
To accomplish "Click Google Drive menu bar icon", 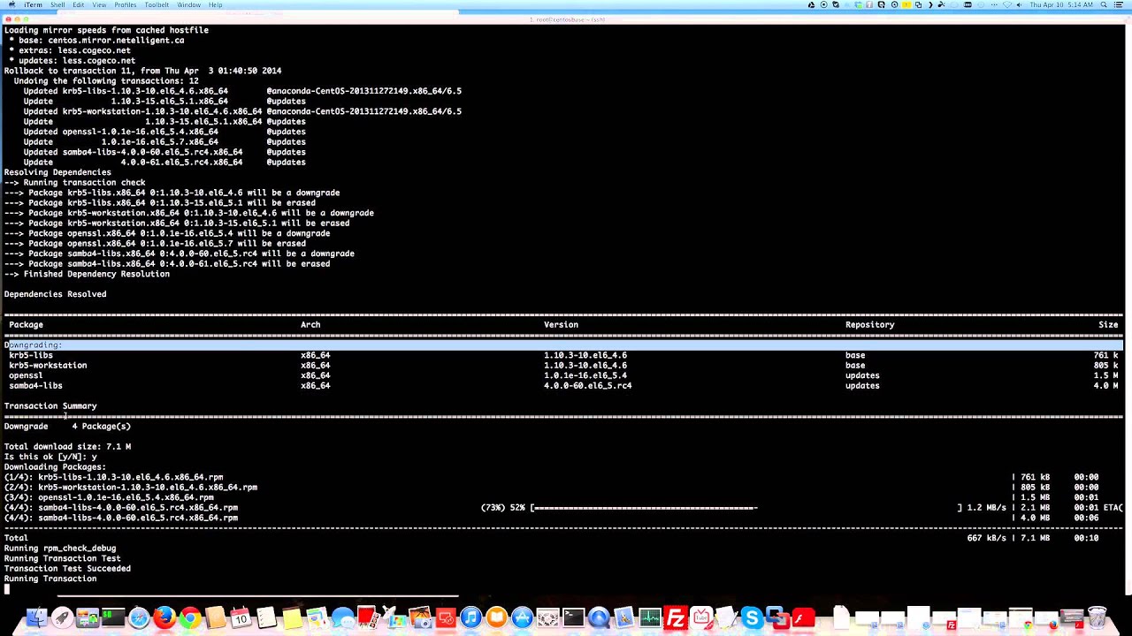I will coord(811,4).
